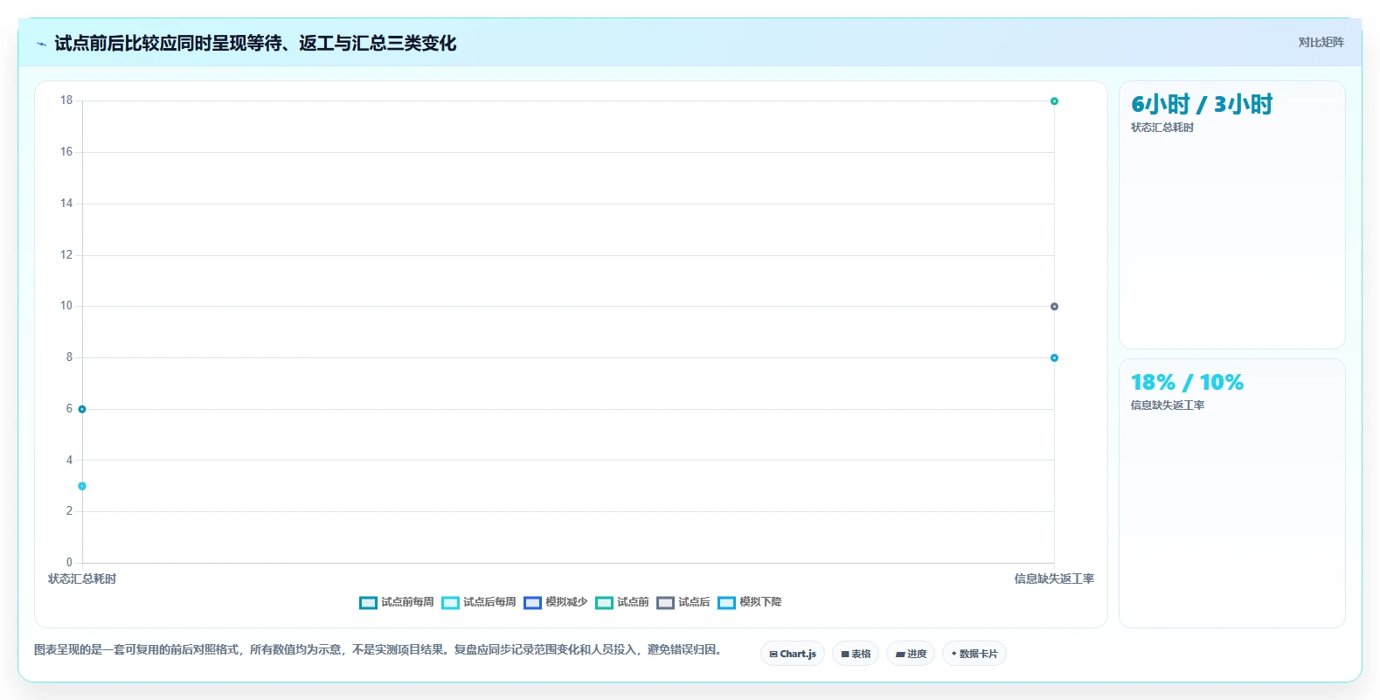Click the y-axis tick label 0
Screen dimensions: 1380x700
(x=69, y=563)
